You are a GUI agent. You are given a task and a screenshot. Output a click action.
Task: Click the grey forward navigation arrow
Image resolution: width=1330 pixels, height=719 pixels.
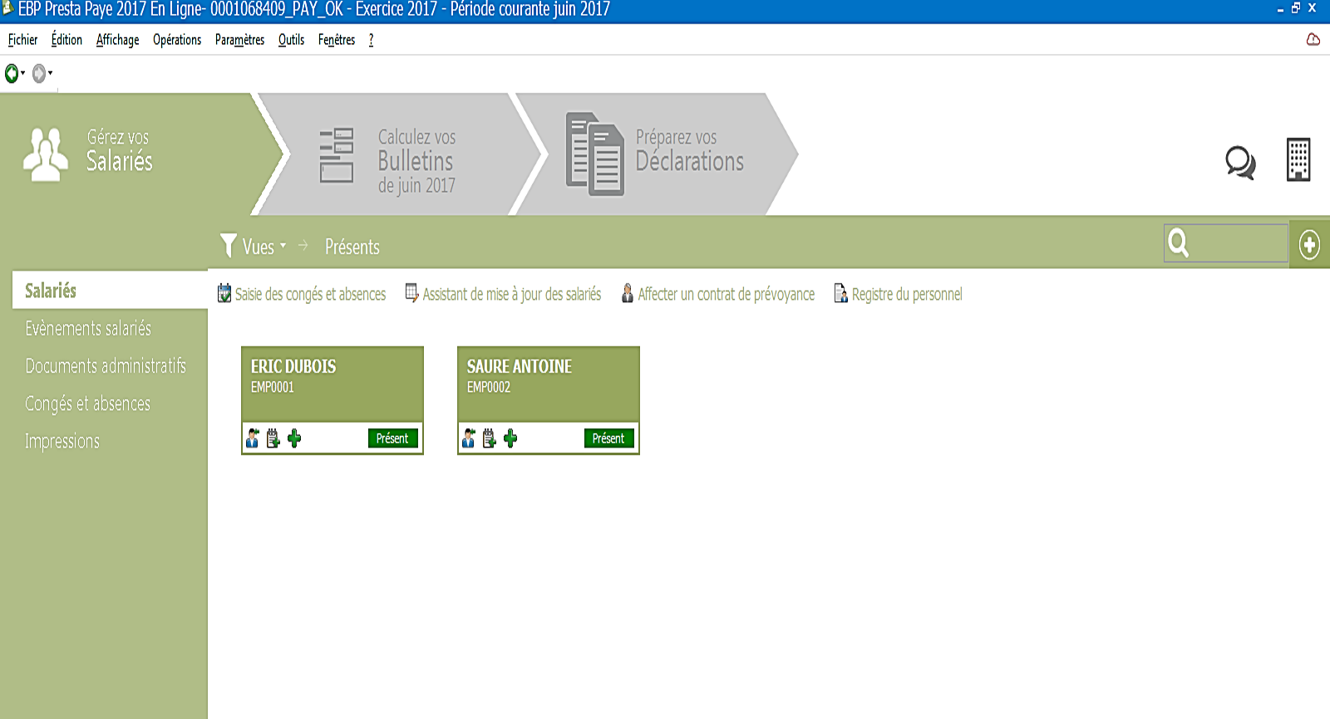[x=38, y=74]
